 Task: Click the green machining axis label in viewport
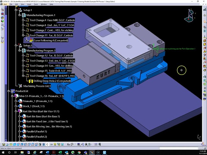click(x=174, y=49)
